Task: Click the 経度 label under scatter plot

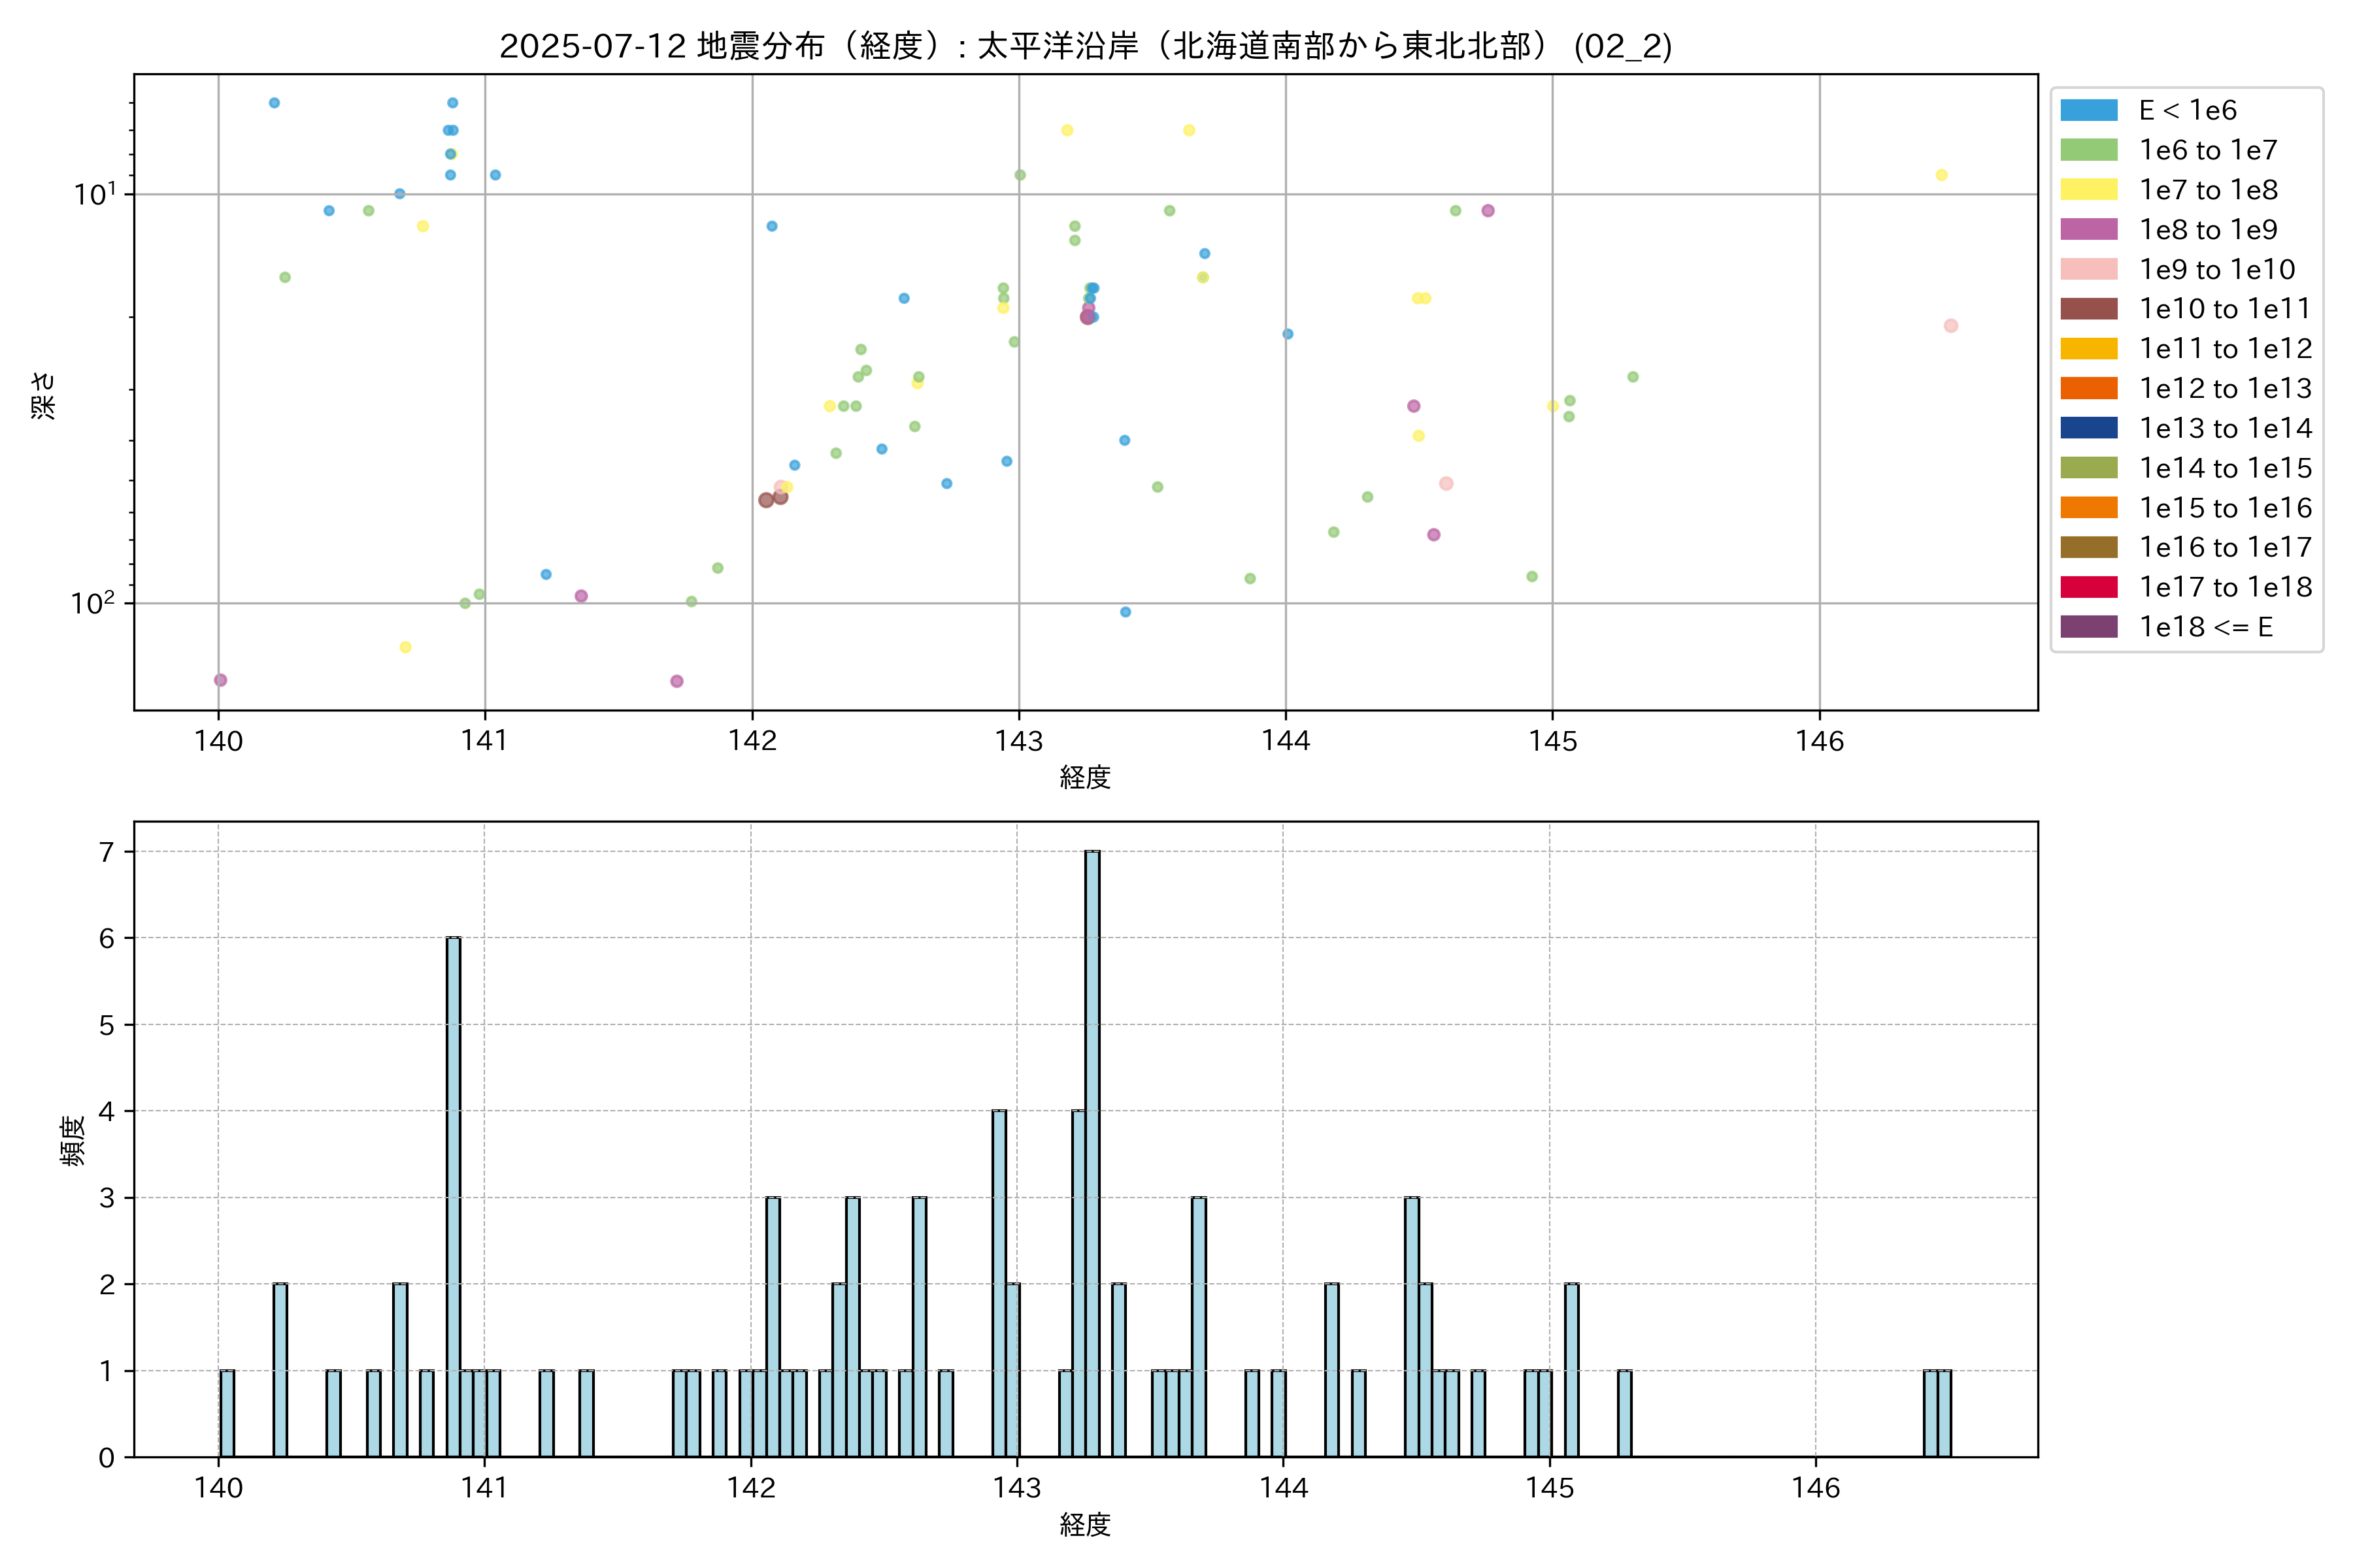Action: pos(1086,777)
